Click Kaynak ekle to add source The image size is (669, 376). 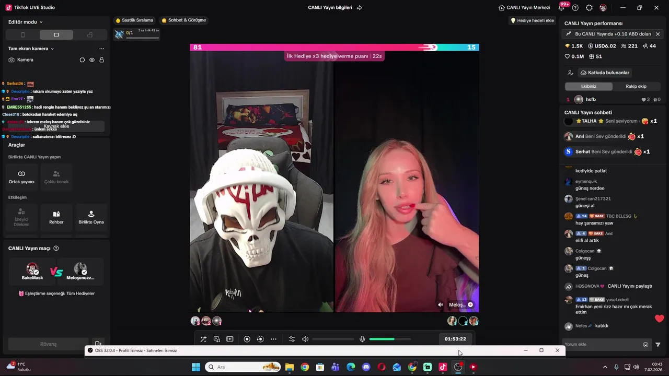[56, 126]
